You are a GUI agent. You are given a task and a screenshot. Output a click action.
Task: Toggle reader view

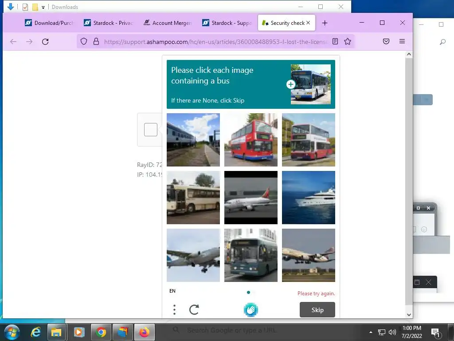tap(335, 41)
